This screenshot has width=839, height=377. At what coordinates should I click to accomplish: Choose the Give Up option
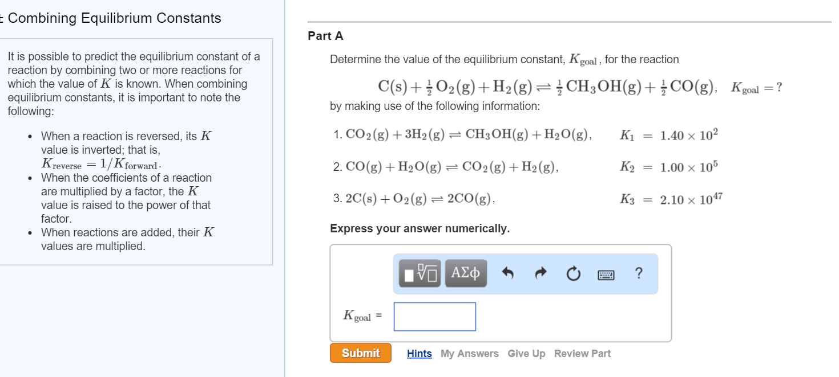tap(526, 354)
